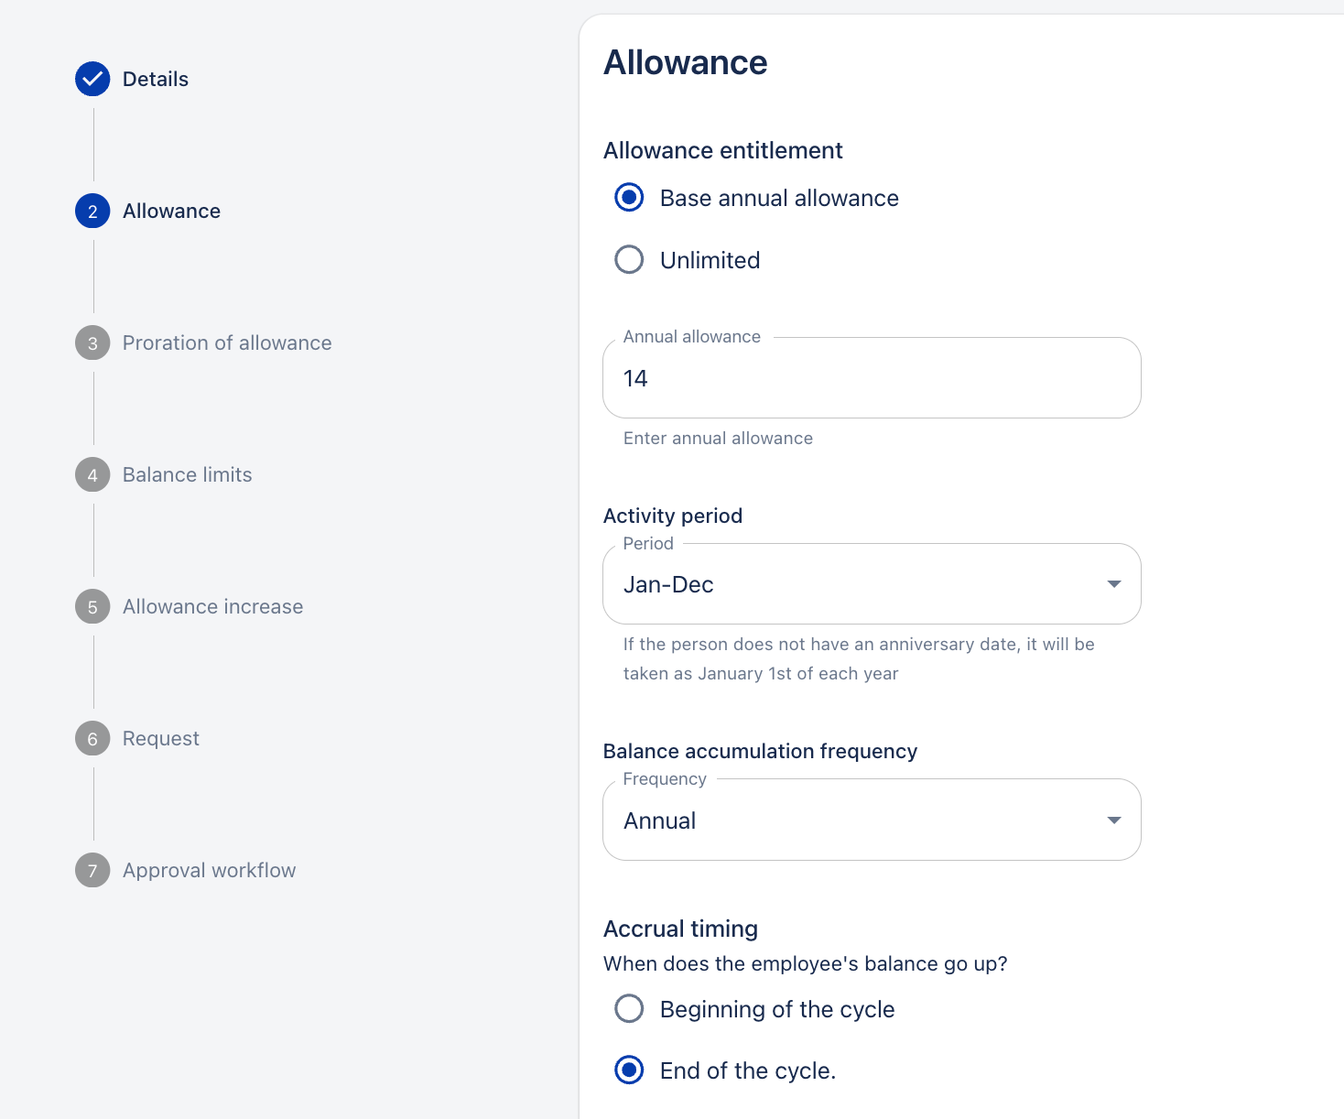Select the Base annual allowance radio button
The width and height of the screenshot is (1344, 1119).
(629, 198)
